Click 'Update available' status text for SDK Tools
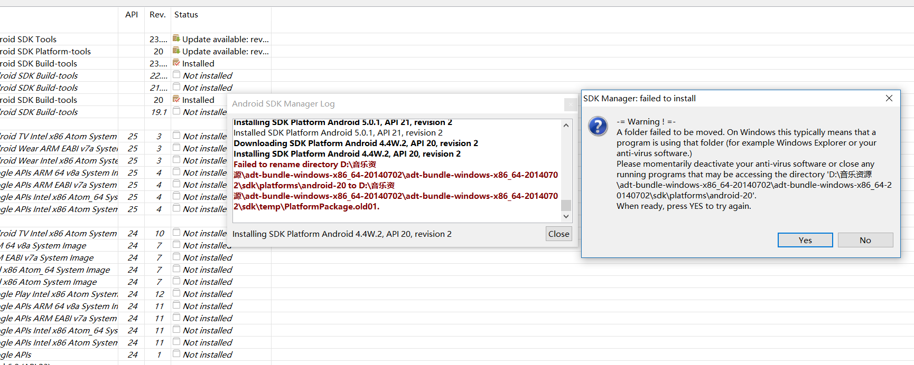Screen dimensions: 914x365 [x=226, y=39]
